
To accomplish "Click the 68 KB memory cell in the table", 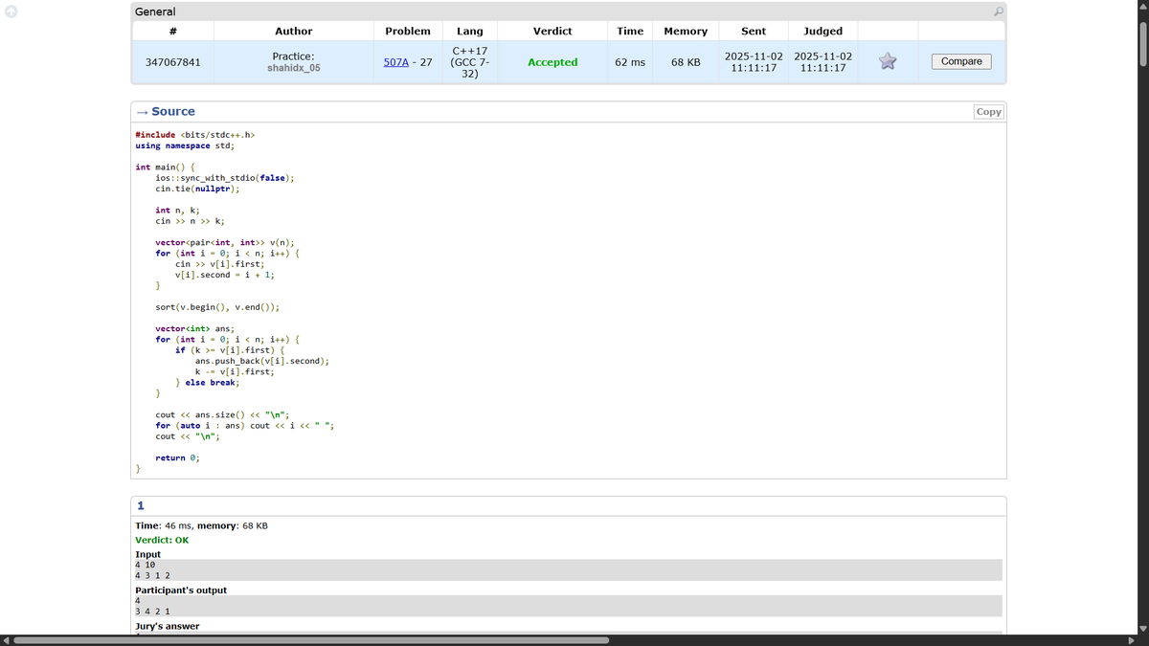I will coord(686,62).
